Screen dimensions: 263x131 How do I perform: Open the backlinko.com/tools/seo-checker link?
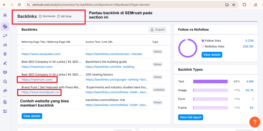[x=114, y=54]
